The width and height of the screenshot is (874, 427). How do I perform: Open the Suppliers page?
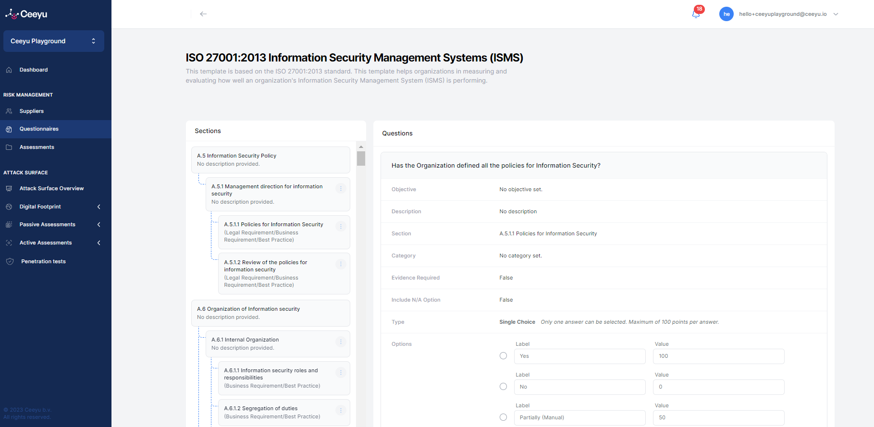point(32,111)
